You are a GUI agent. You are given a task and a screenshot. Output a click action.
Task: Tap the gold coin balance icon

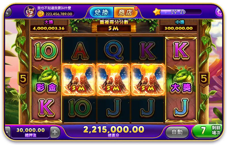(41, 14)
